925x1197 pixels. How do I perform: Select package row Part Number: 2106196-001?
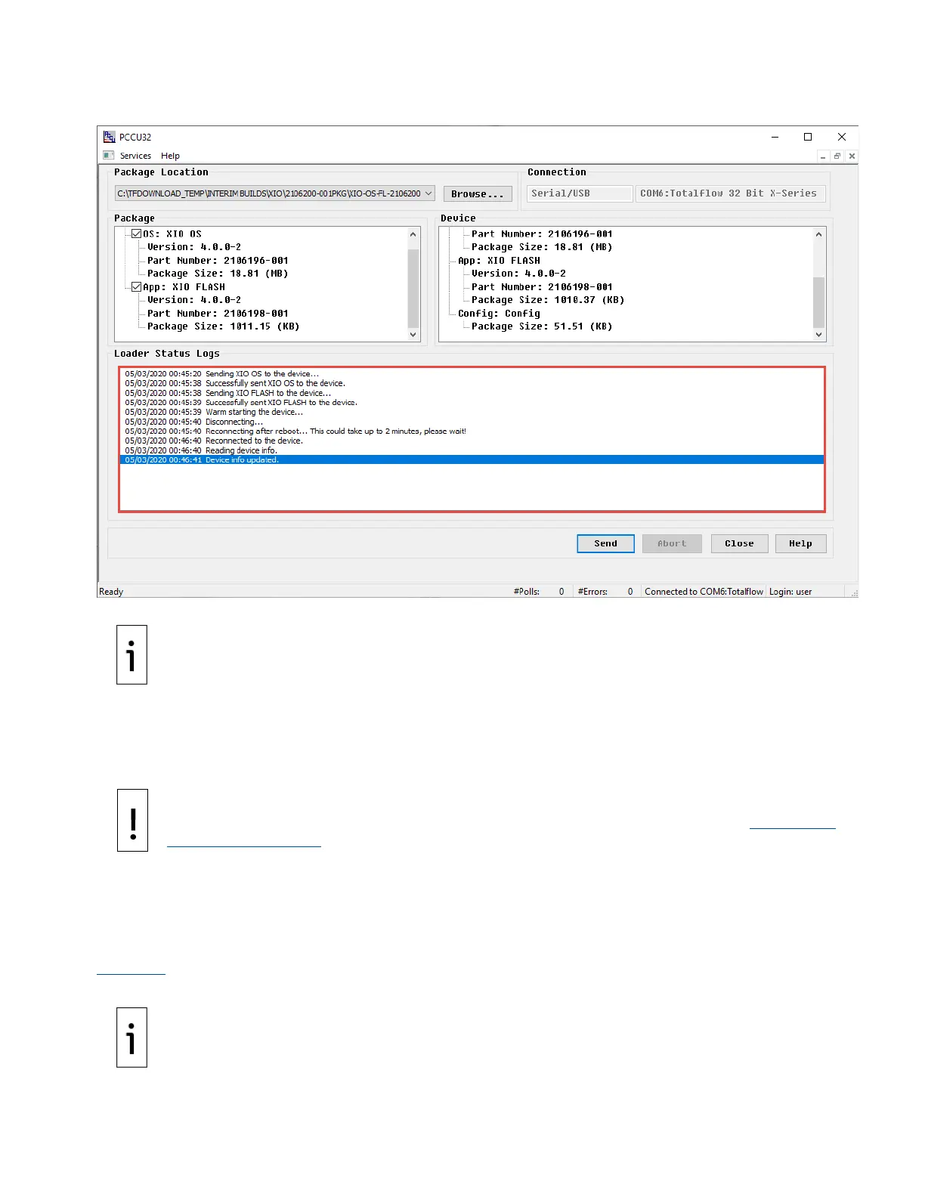218,261
